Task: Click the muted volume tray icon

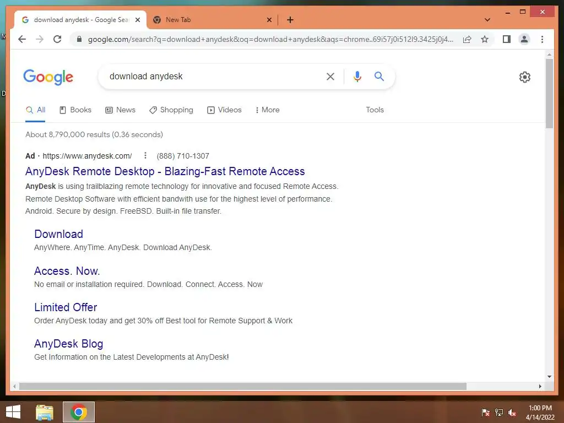Action: (512, 413)
